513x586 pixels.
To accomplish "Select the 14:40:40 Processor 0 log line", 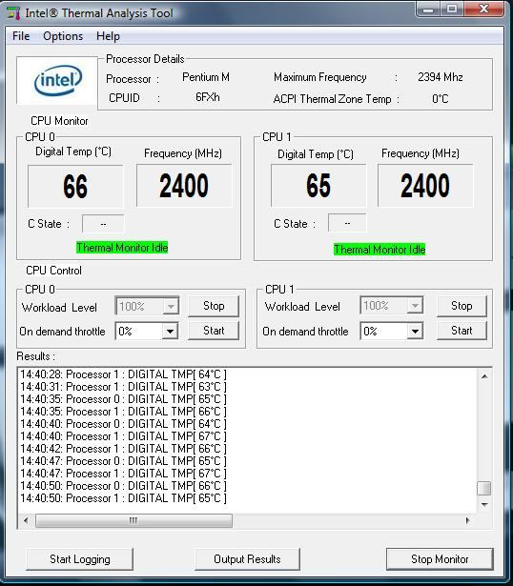I will pyautogui.click(x=123, y=424).
